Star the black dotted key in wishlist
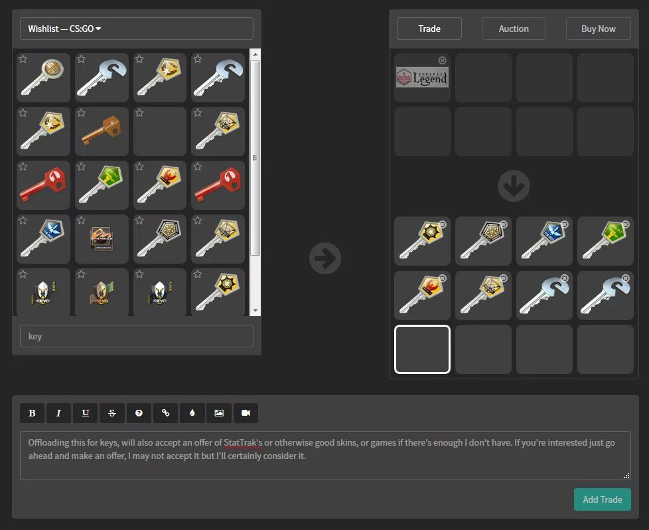 [x=139, y=221]
